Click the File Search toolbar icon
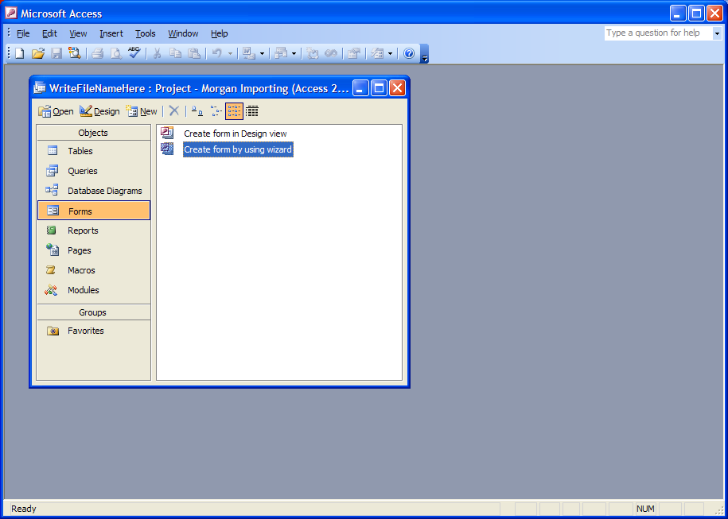 pyautogui.click(x=75, y=53)
